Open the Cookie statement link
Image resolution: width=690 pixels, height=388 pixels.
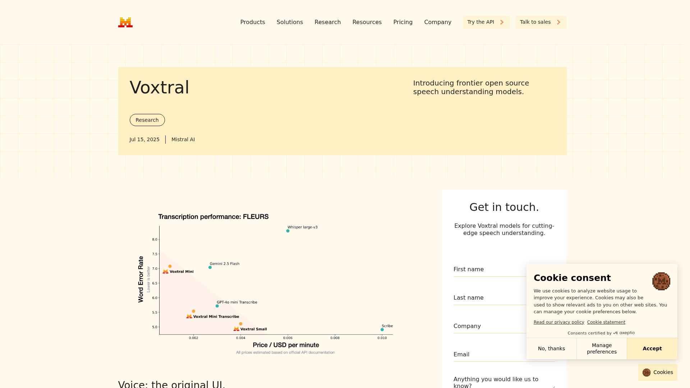point(606,322)
